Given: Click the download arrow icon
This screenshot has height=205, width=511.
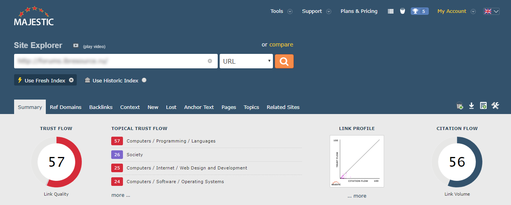Looking at the screenshot, I should [x=471, y=106].
